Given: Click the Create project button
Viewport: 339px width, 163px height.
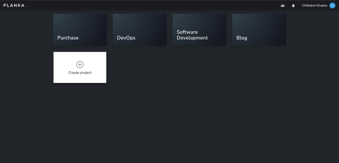Looking at the screenshot, I should [80, 67].
